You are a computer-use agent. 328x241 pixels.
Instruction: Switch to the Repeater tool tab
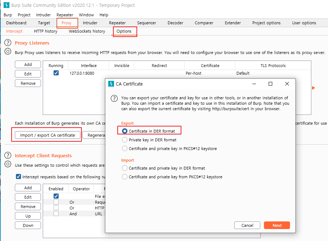click(x=117, y=23)
